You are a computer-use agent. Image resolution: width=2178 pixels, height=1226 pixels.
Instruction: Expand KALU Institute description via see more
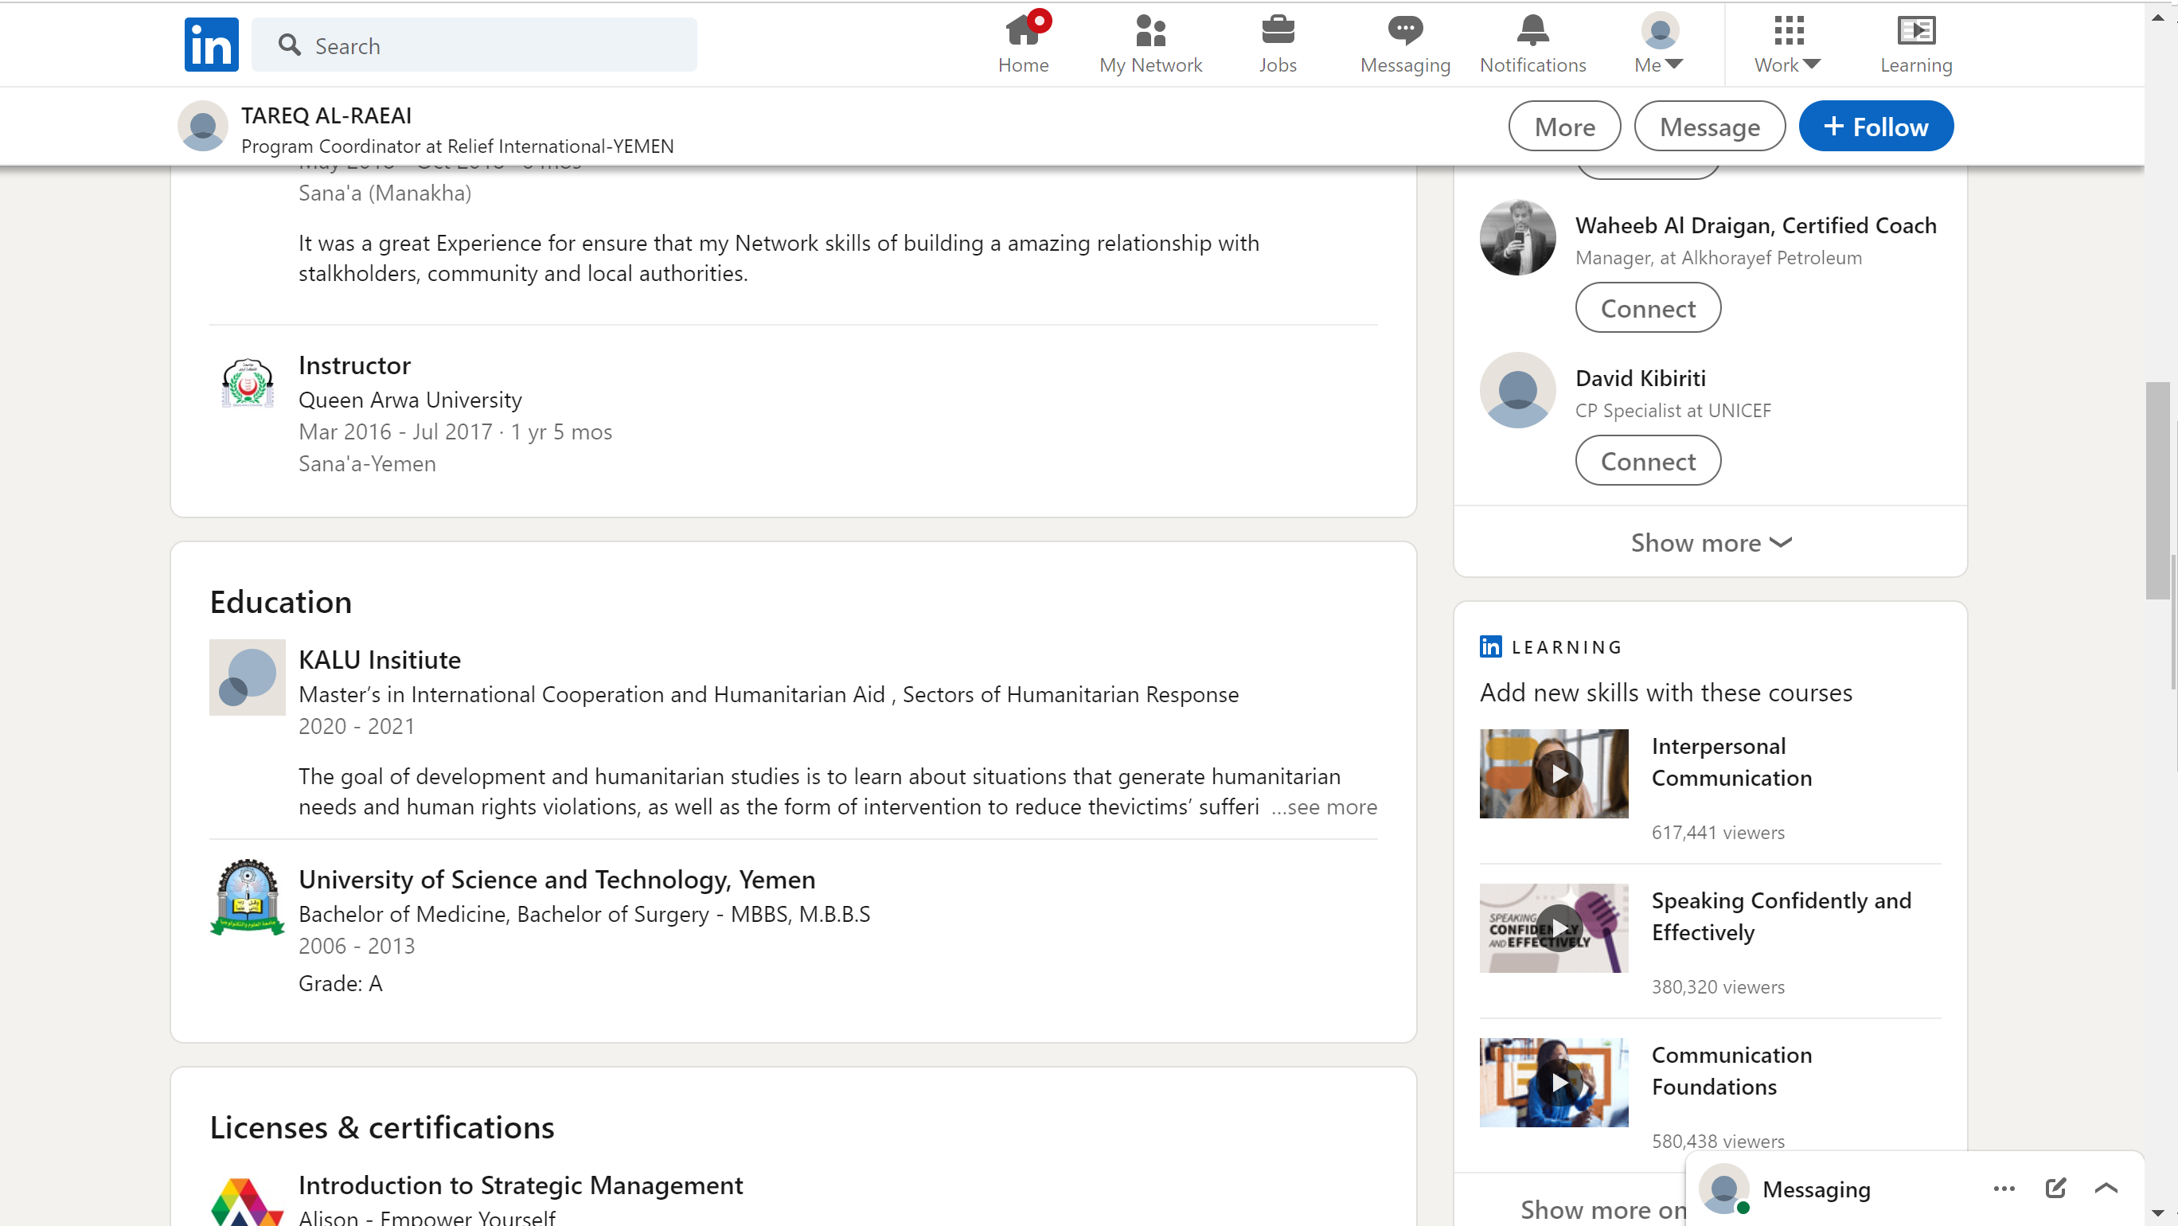1325,807
